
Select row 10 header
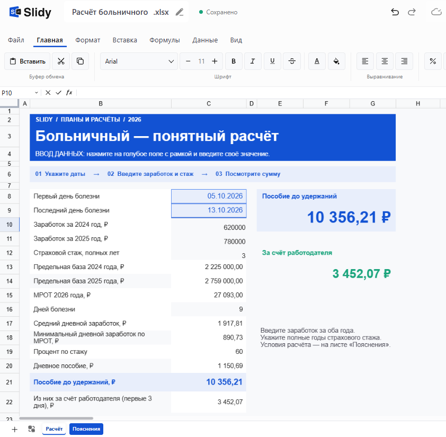click(x=10, y=225)
